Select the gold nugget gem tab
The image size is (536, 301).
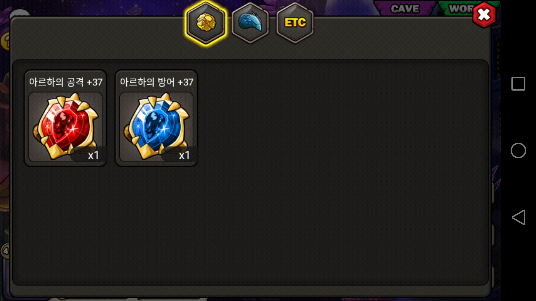[206, 23]
